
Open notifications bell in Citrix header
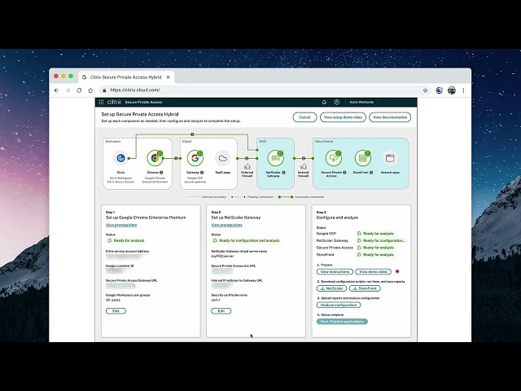pos(324,102)
